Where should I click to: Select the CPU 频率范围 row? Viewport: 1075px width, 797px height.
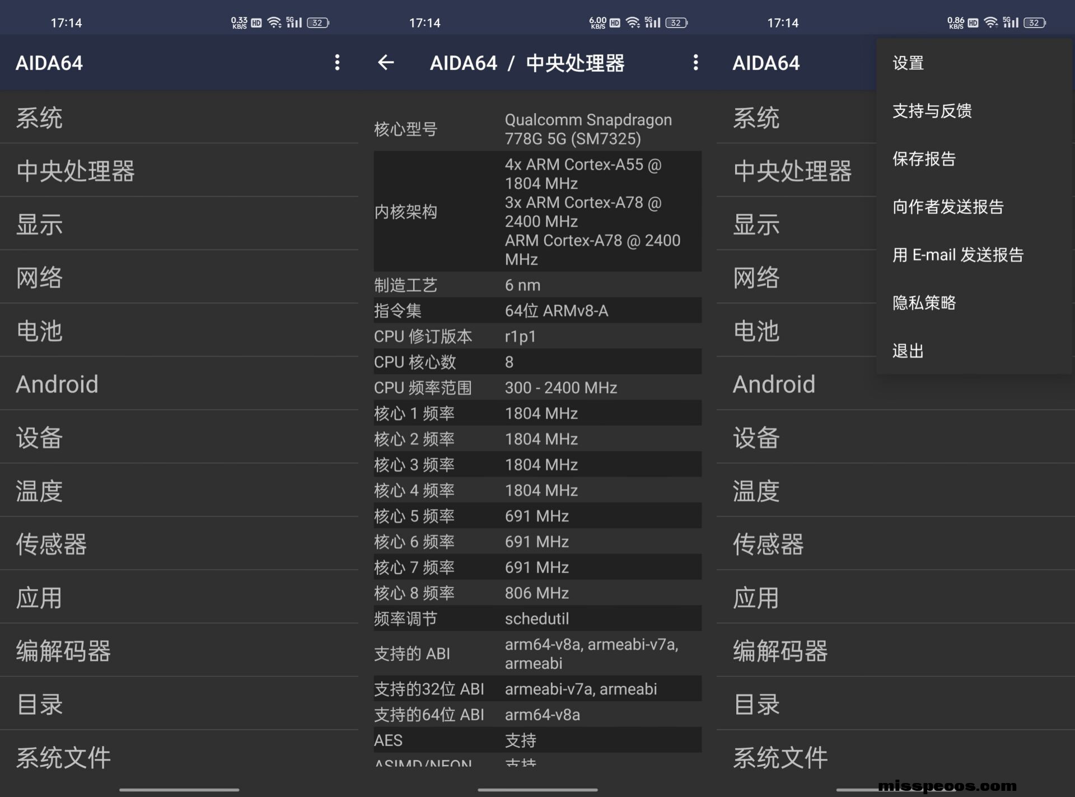(x=537, y=388)
